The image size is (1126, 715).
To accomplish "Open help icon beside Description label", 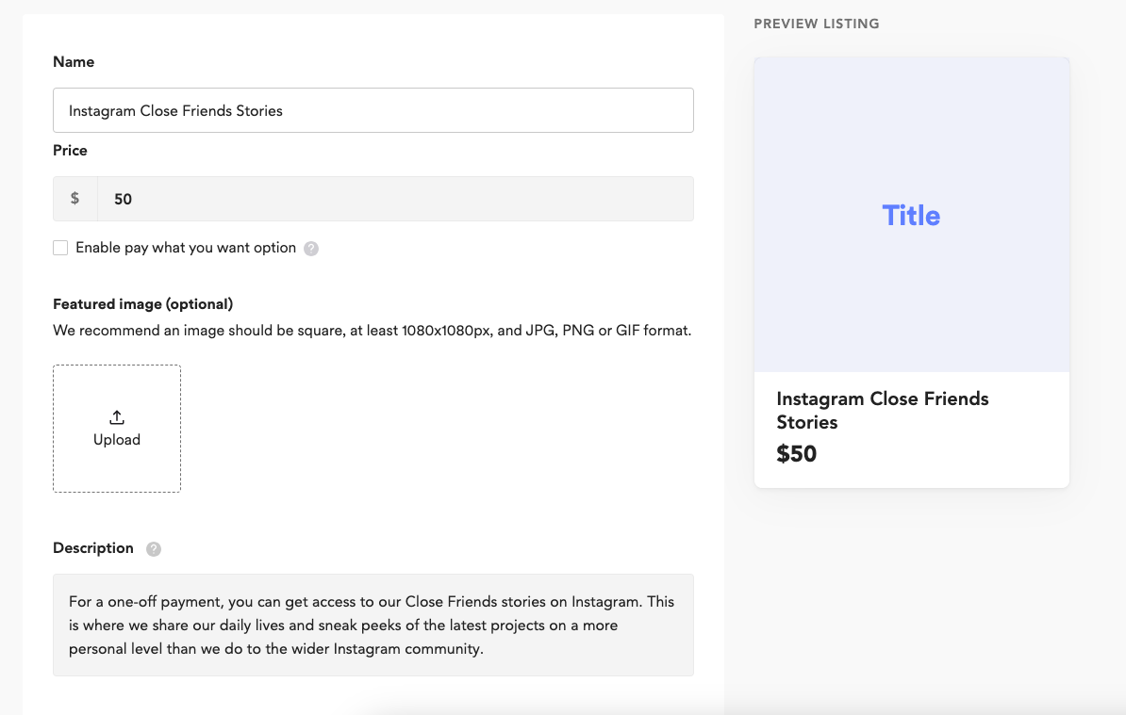I will tap(154, 548).
